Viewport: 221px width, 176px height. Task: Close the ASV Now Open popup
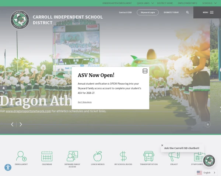coord(145,71)
